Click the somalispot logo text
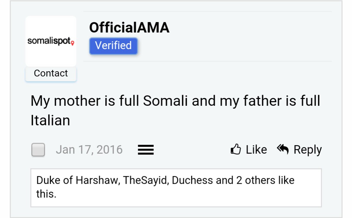Image resolution: width=352 pixels, height=218 pixels. [x=49, y=41]
